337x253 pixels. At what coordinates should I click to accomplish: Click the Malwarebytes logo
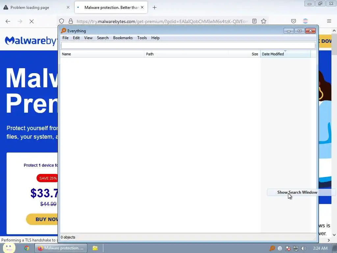(x=31, y=41)
